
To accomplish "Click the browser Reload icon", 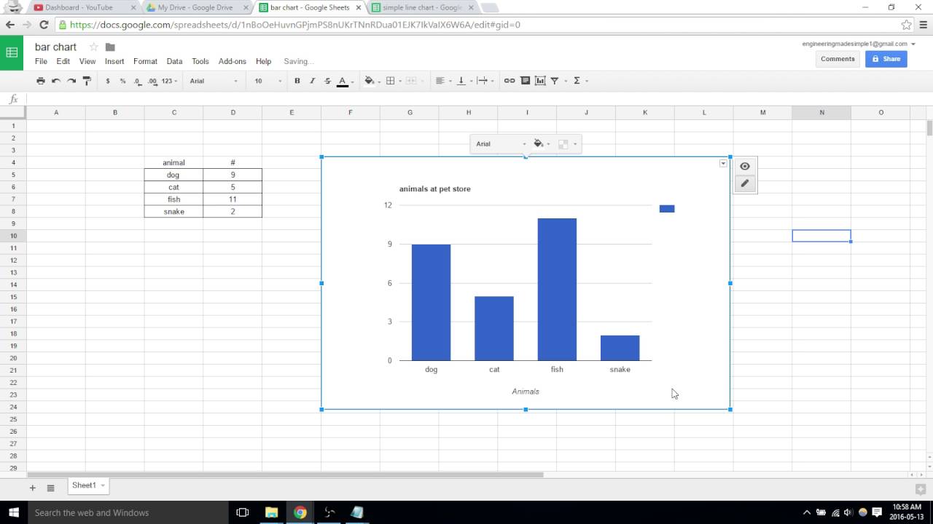I will coord(44,25).
